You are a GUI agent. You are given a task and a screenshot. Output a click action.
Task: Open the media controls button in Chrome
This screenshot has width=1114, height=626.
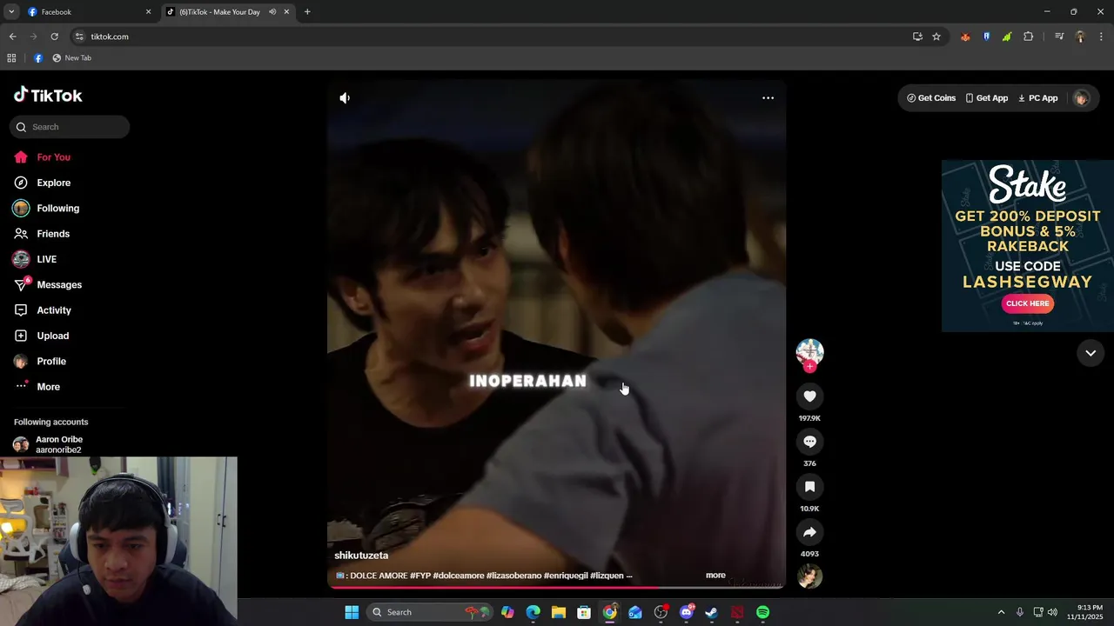coord(1059,37)
